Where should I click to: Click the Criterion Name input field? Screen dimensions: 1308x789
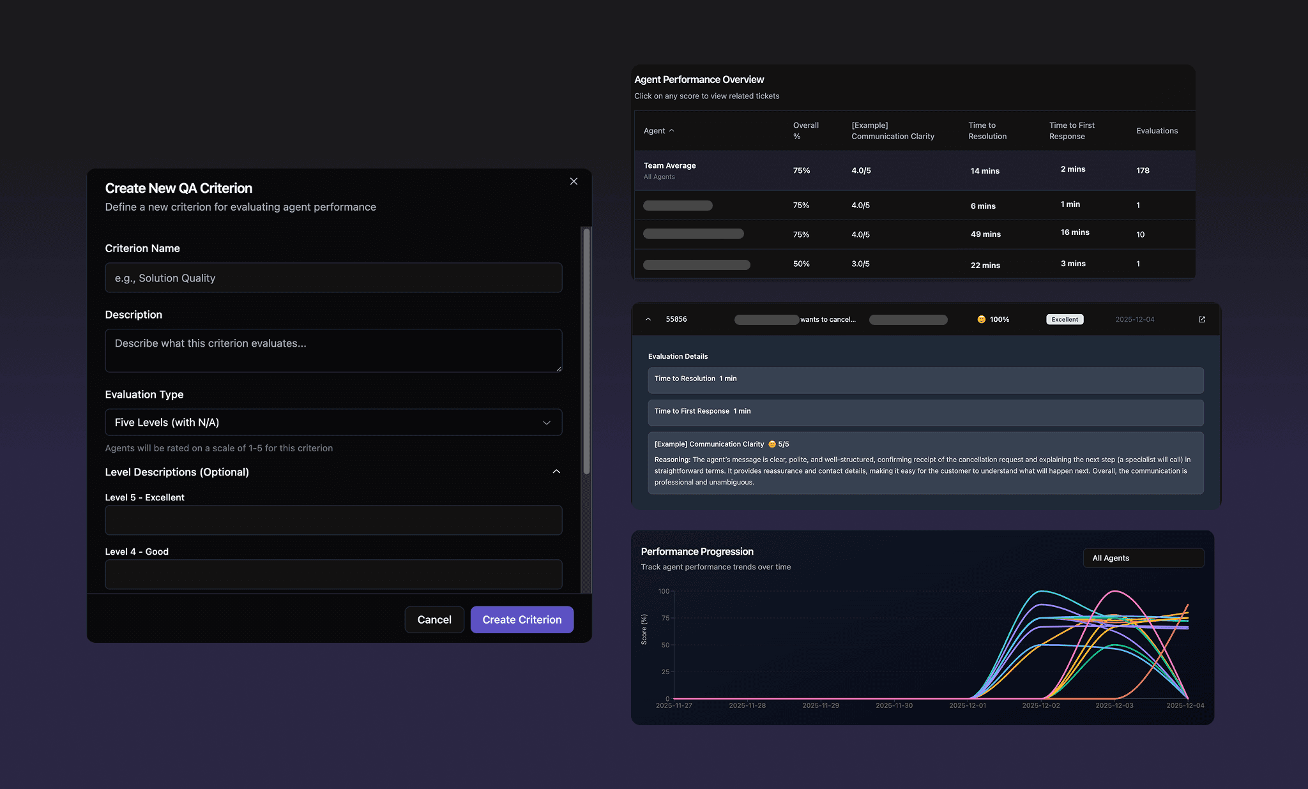[x=333, y=278]
